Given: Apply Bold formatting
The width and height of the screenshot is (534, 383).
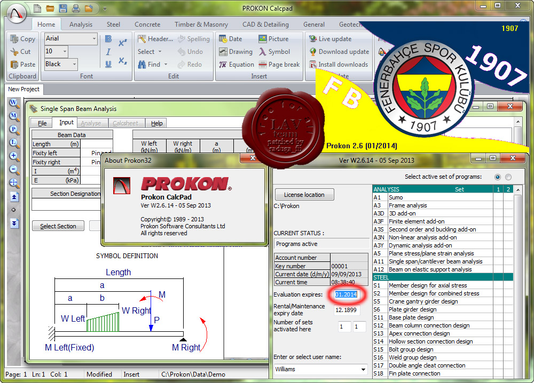Looking at the screenshot, I should pyautogui.click(x=108, y=39).
